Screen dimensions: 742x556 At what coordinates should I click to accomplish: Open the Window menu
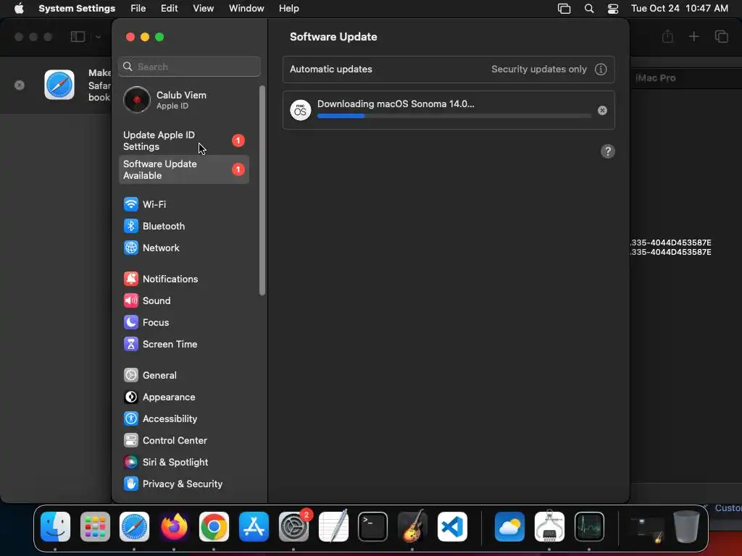click(x=246, y=9)
